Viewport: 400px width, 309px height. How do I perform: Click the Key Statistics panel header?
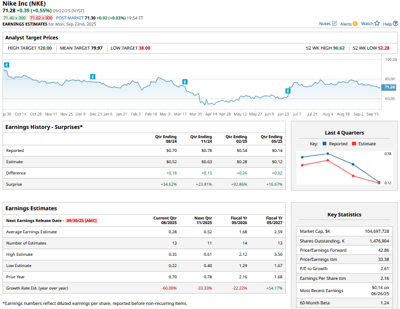(x=344, y=214)
